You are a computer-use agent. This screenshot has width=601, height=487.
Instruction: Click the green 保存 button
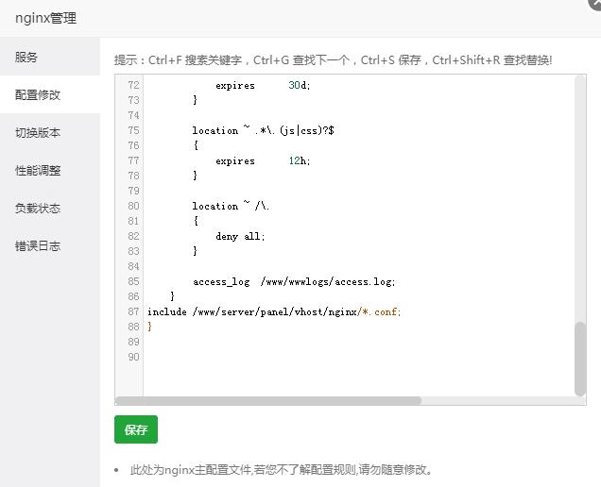click(x=136, y=429)
